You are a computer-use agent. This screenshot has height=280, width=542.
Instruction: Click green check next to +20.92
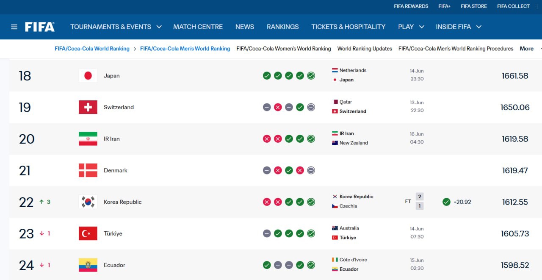tap(446, 202)
